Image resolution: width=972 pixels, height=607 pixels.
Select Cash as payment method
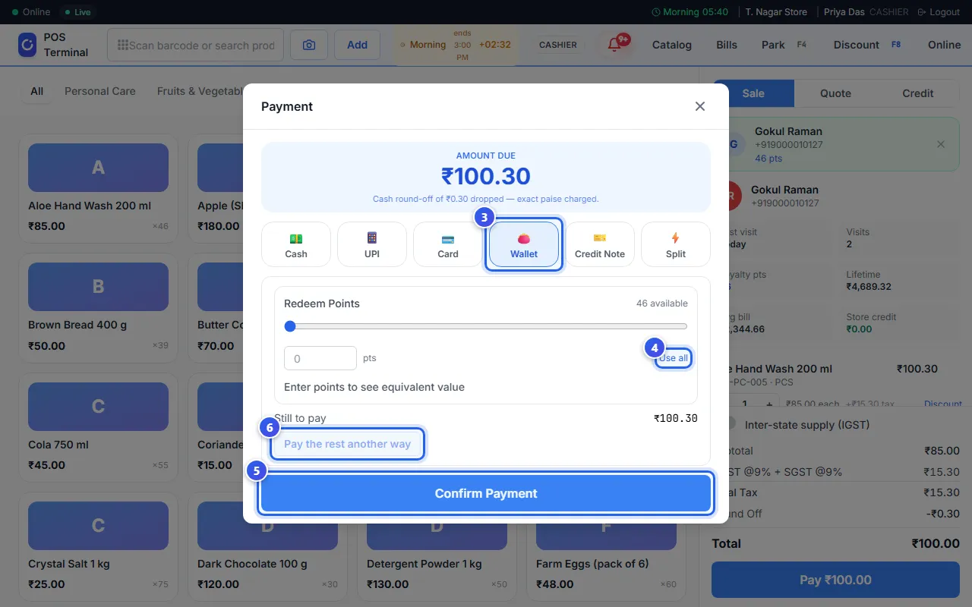(296, 244)
